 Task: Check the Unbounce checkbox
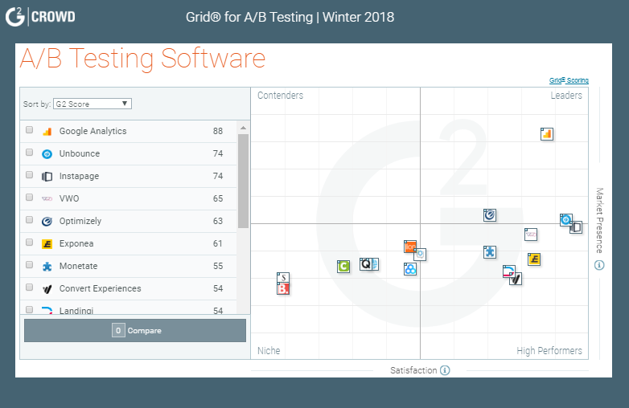click(x=29, y=152)
